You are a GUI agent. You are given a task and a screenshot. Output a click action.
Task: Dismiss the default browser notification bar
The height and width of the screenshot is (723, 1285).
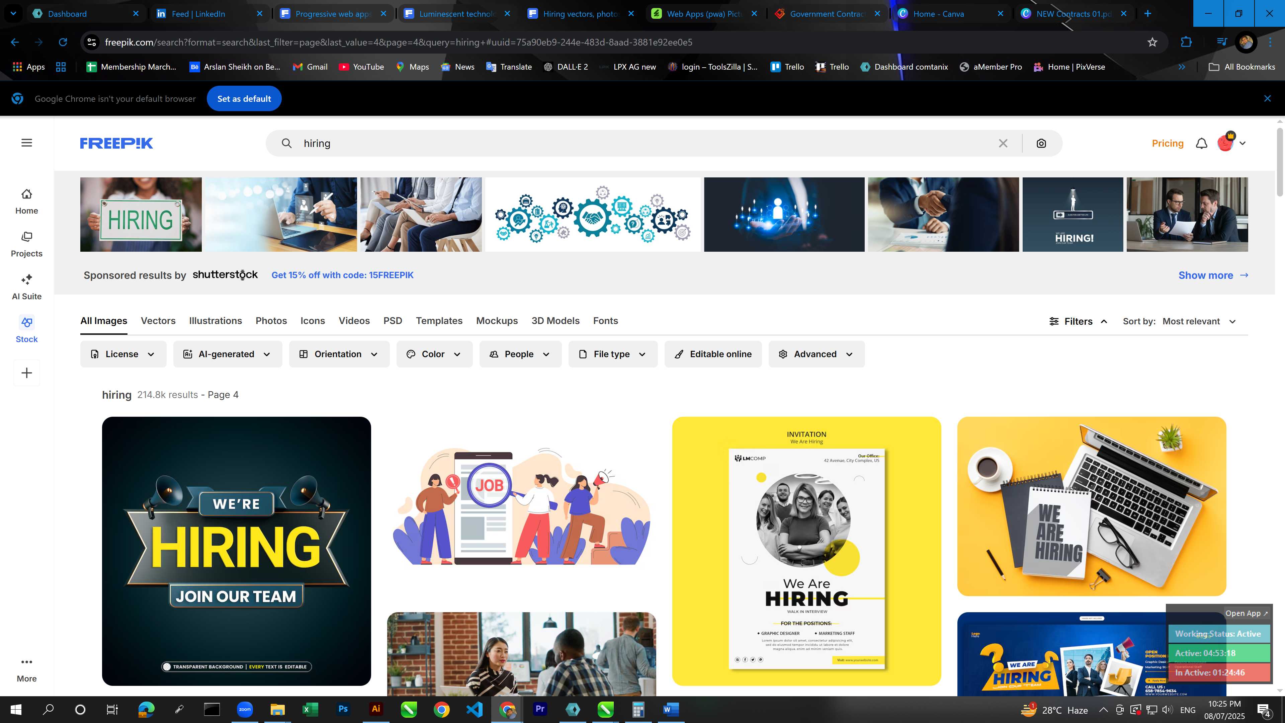[1268, 98]
